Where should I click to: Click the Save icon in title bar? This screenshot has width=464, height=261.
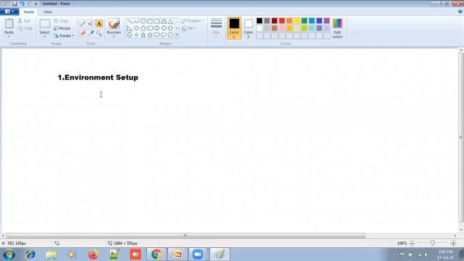coord(14,4)
